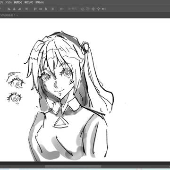Screen dimensions: 170x170
Task: Click the Align right edges icon
Action: [19, 9]
